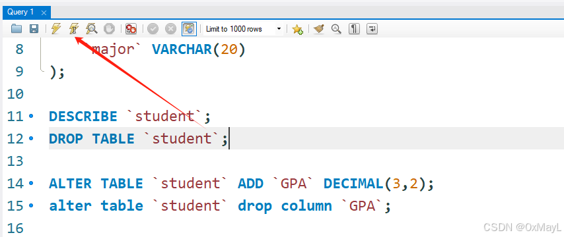
Task: Click the Commit checkmark icon
Action: (x=153, y=29)
